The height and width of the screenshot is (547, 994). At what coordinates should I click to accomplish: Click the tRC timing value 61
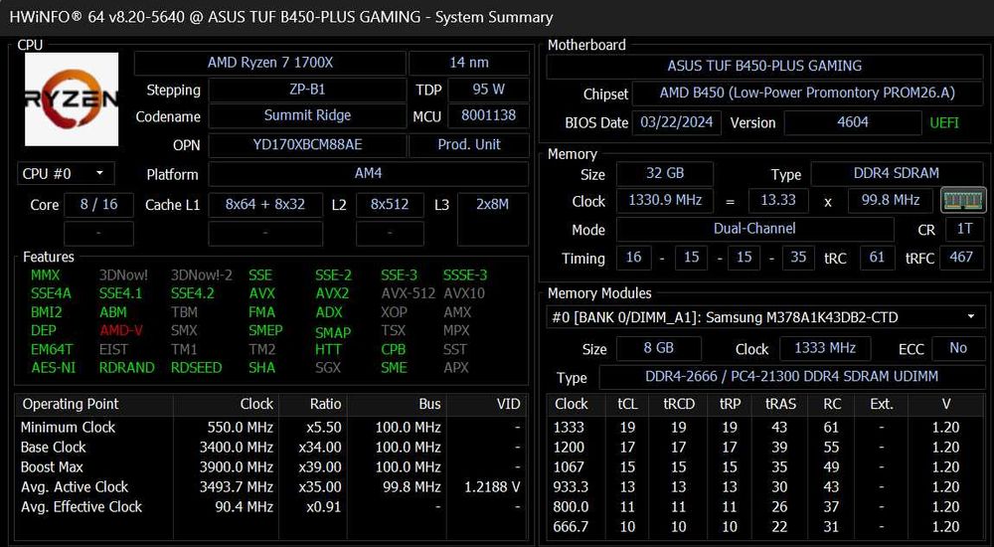878,258
